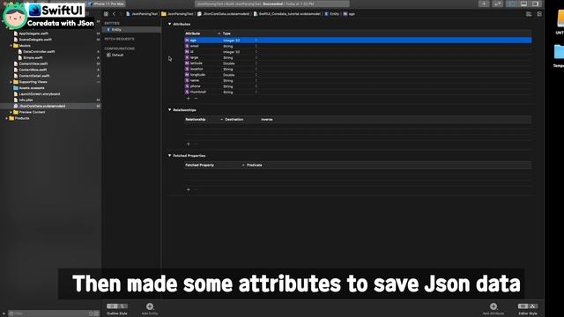This screenshot has width=564, height=317.
Task: Open SceneDelegate.swift in the navigator
Action: pos(35,40)
